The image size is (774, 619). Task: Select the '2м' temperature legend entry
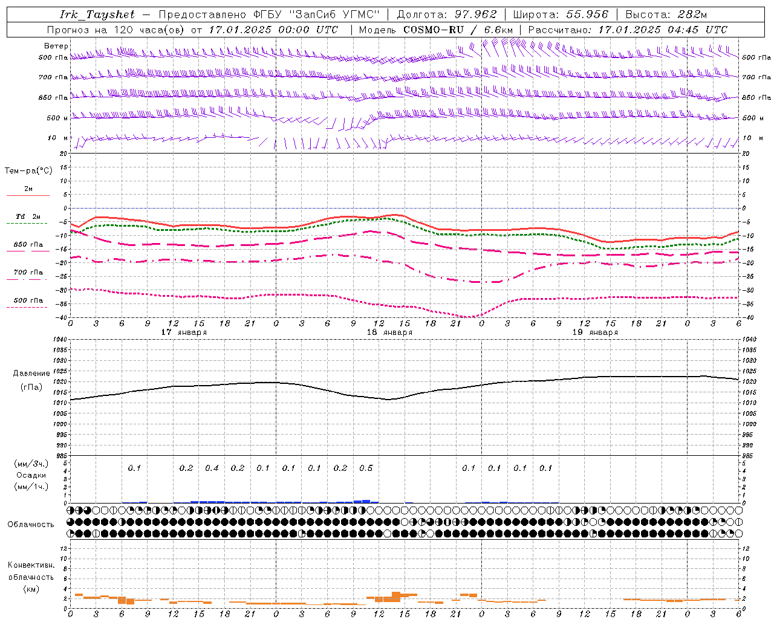(28, 189)
